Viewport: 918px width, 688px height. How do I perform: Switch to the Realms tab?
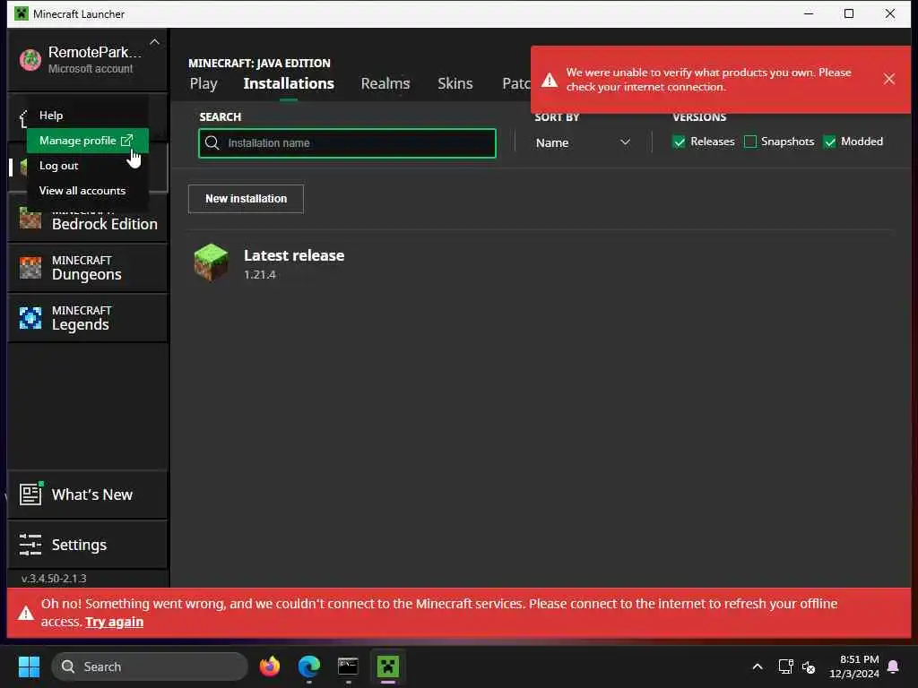click(x=385, y=83)
